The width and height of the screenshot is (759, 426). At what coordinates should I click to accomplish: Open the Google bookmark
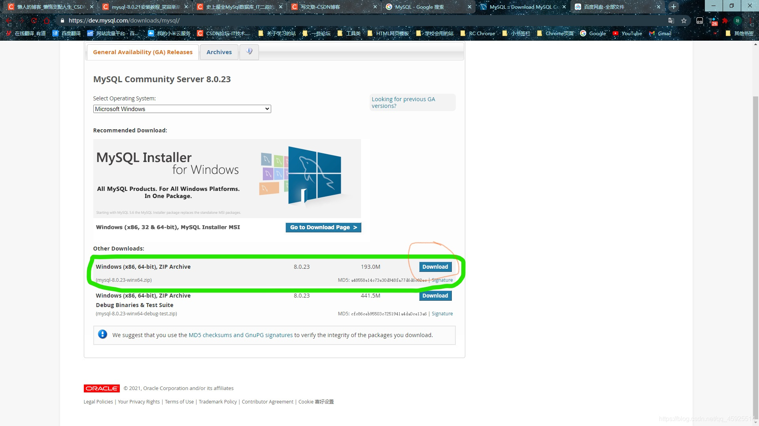[x=593, y=33]
